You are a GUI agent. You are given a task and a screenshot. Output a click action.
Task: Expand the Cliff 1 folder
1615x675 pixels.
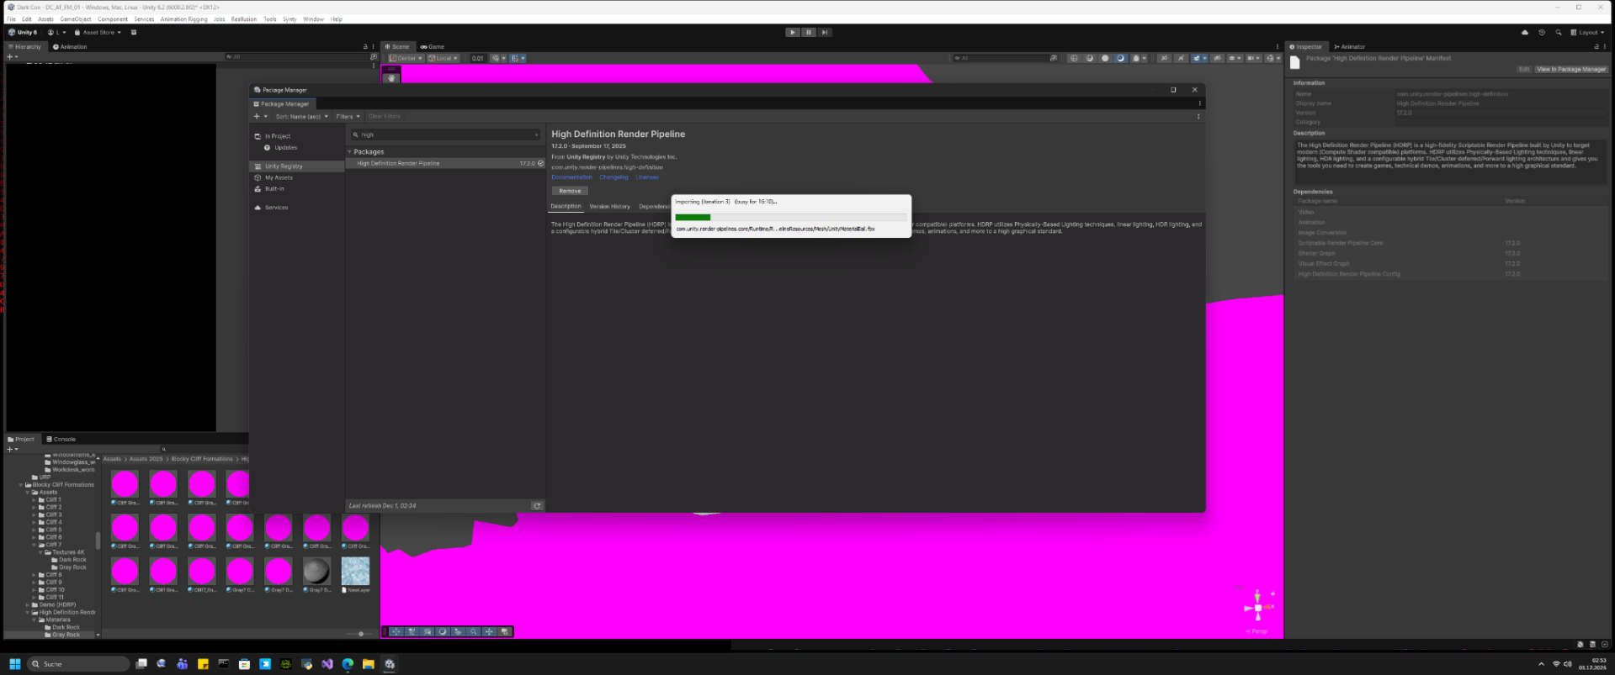coord(35,499)
